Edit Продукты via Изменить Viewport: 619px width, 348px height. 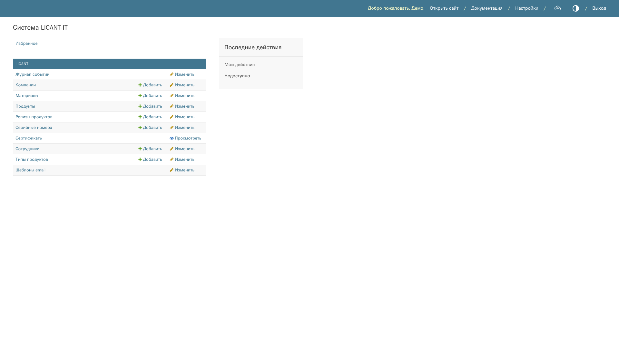pos(182,106)
